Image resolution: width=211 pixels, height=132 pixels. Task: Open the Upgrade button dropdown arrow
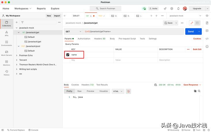click(x=207, y=8)
